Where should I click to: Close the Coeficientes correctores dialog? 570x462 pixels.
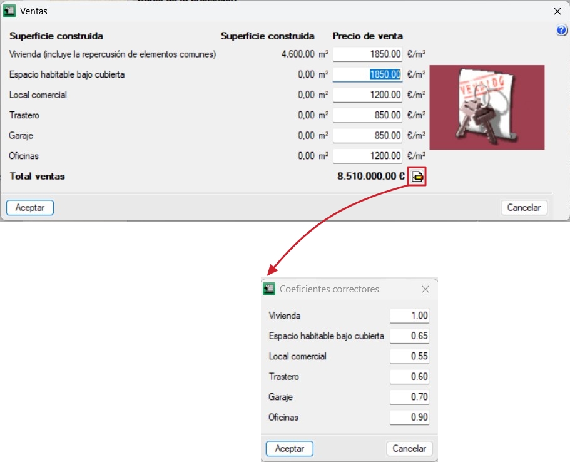point(425,289)
